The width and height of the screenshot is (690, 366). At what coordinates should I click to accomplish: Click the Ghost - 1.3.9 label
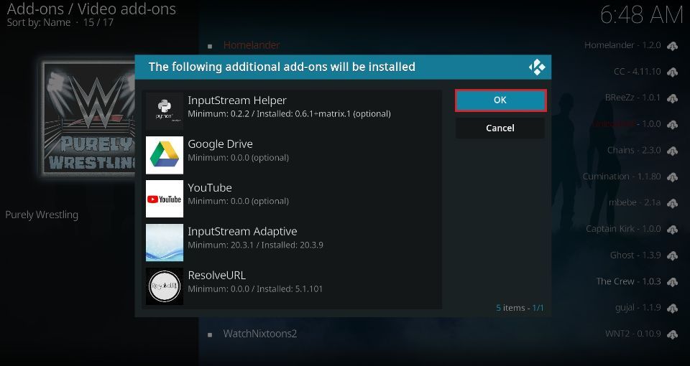(635, 255)
